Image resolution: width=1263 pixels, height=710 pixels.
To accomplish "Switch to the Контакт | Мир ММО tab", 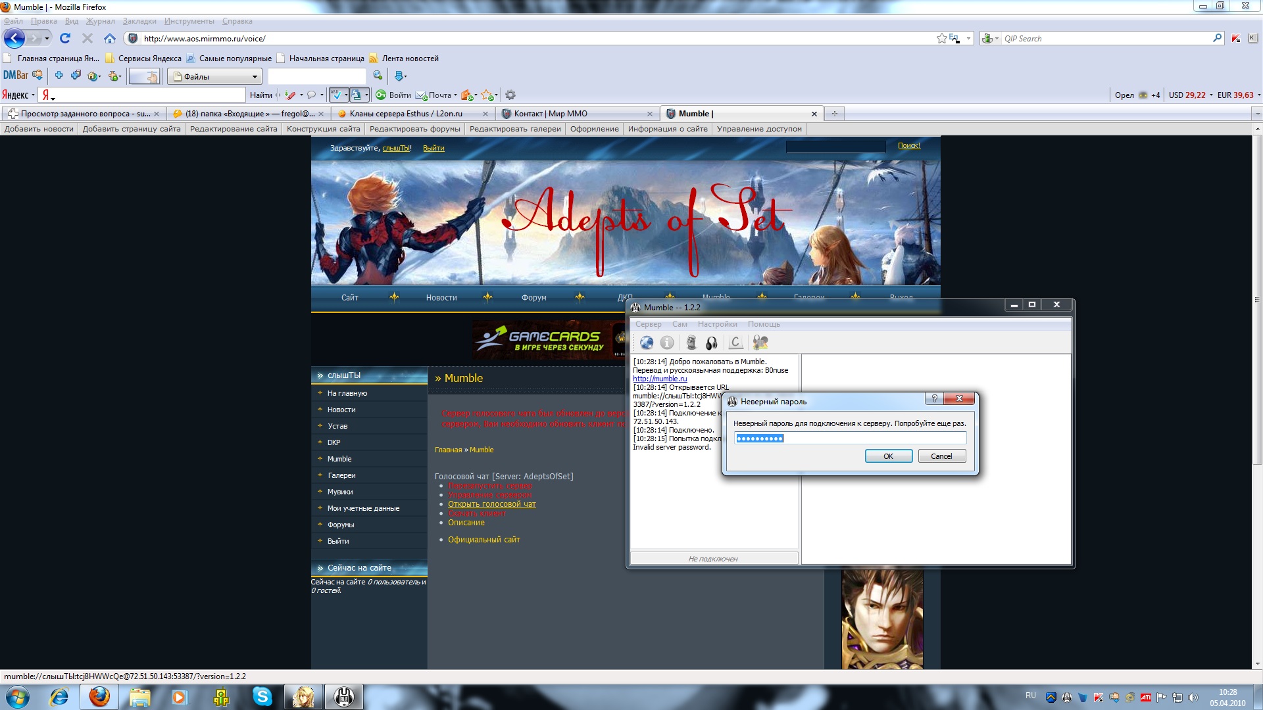I will click(551, 114).
